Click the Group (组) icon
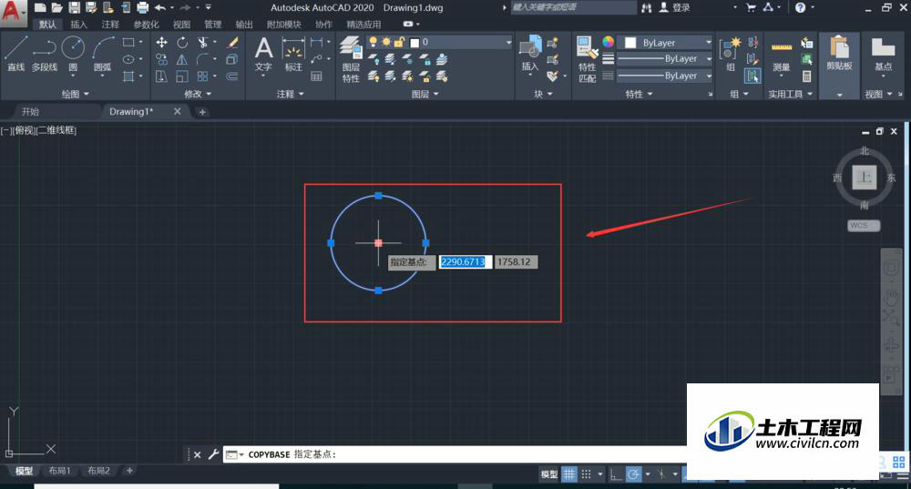 [x=730, y=54]
